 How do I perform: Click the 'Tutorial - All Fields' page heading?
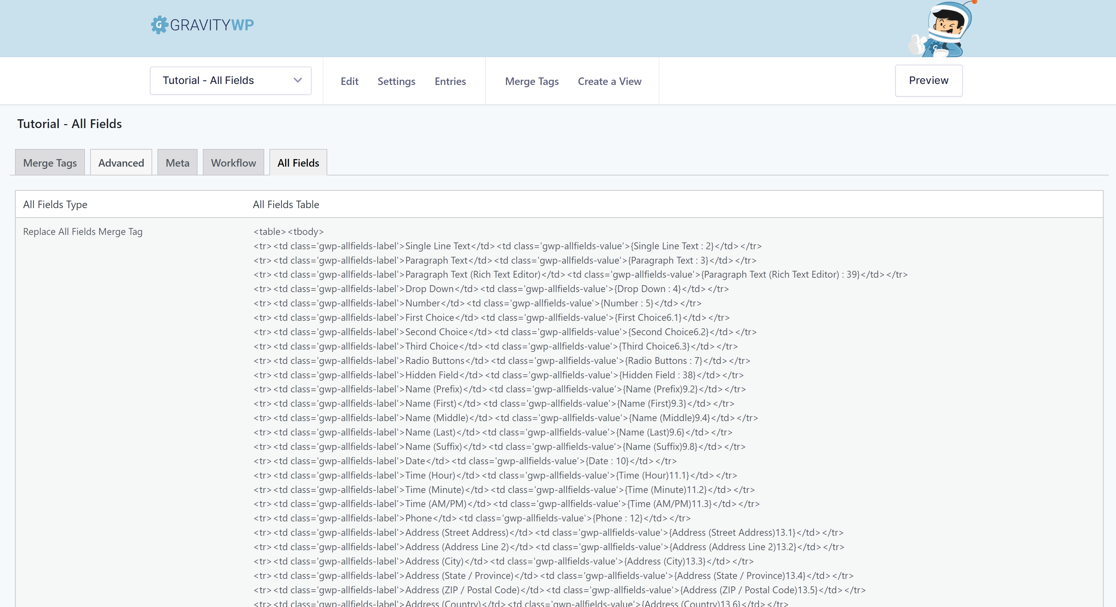coord(69,124)
